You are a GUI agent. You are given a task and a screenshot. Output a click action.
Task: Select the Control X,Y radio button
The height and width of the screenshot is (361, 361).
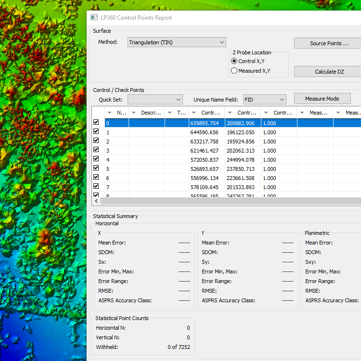pos(234,61)
